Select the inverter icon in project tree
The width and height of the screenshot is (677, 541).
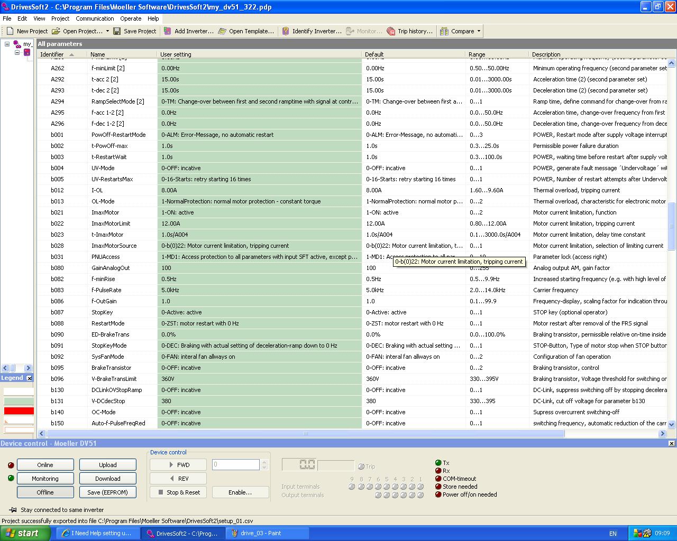coord(27,53)
